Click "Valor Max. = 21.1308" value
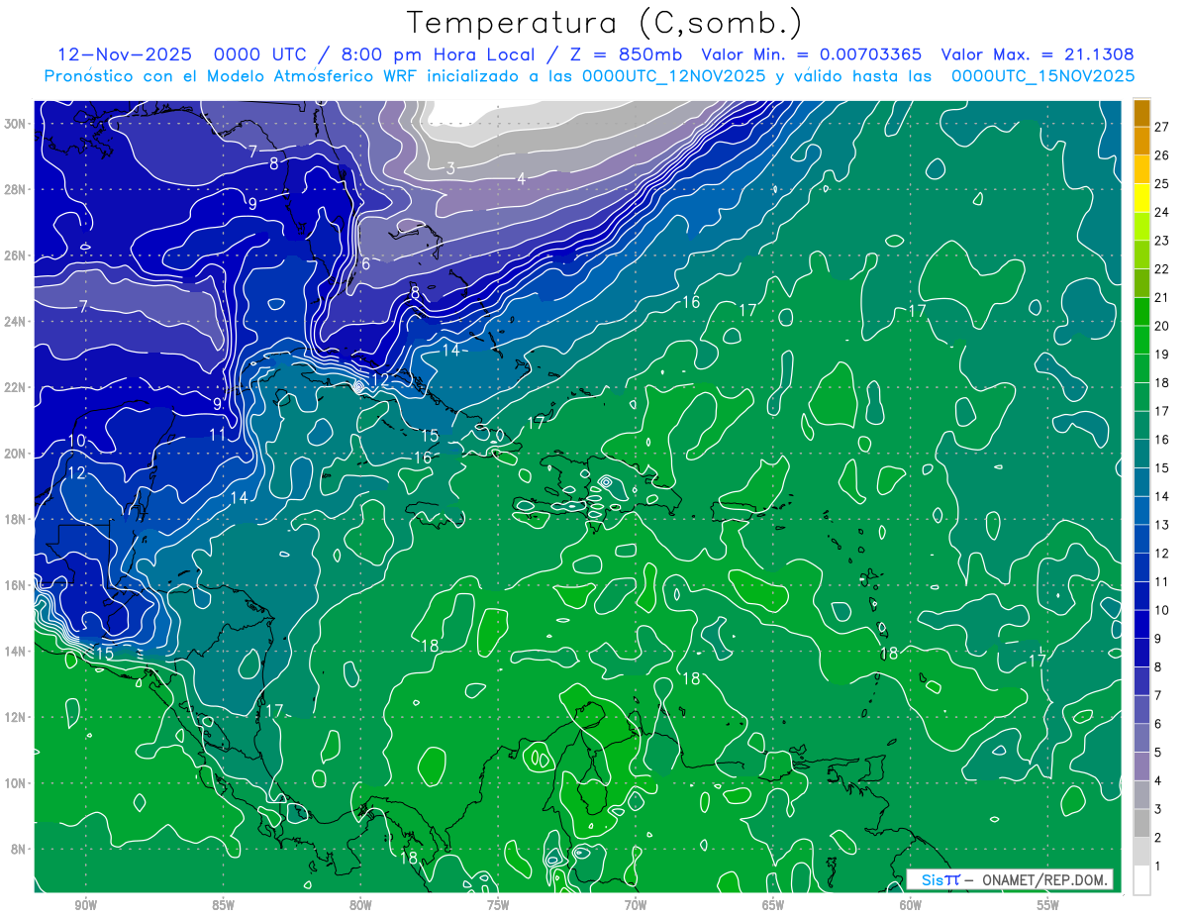This screenshot has height=918, width=1188. click(1038, 54)
